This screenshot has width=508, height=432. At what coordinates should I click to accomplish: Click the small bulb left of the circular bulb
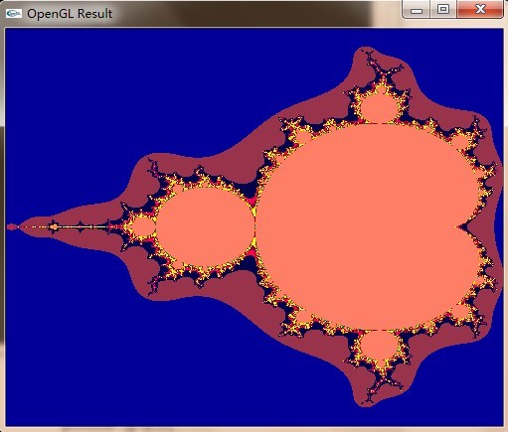(143, 227)
